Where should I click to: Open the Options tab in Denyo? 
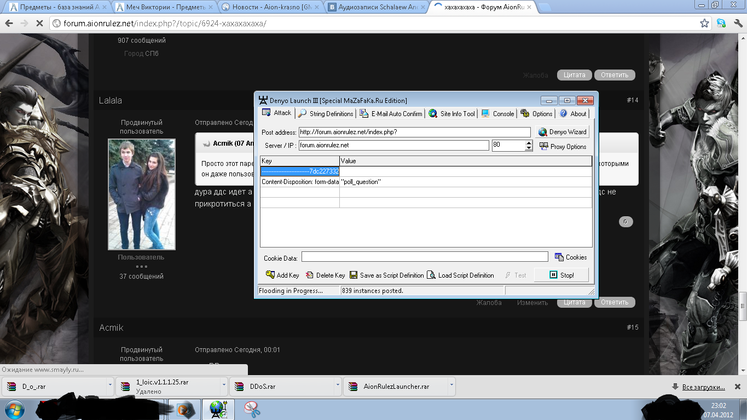[x=536, y=113]
